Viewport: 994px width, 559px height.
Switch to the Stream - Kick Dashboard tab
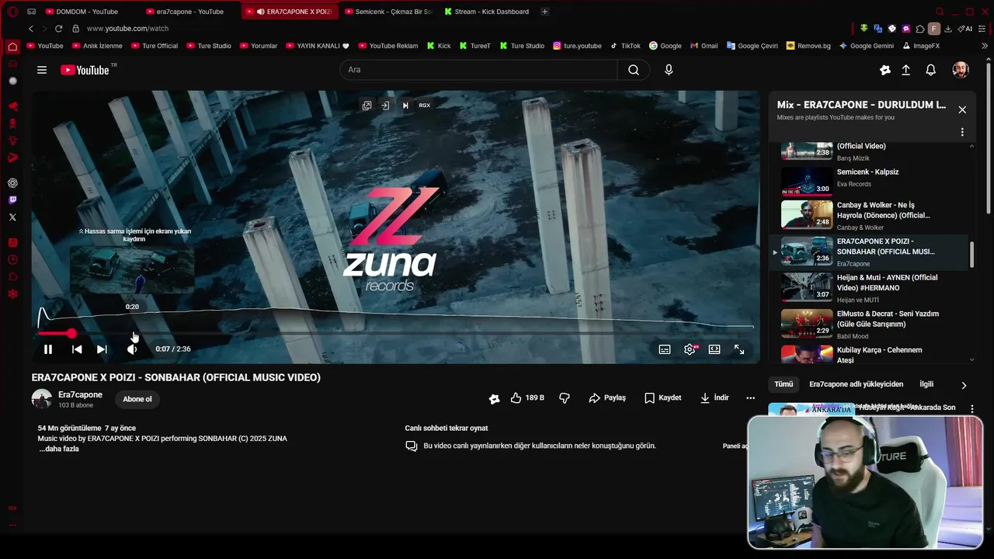coord(488,12)
